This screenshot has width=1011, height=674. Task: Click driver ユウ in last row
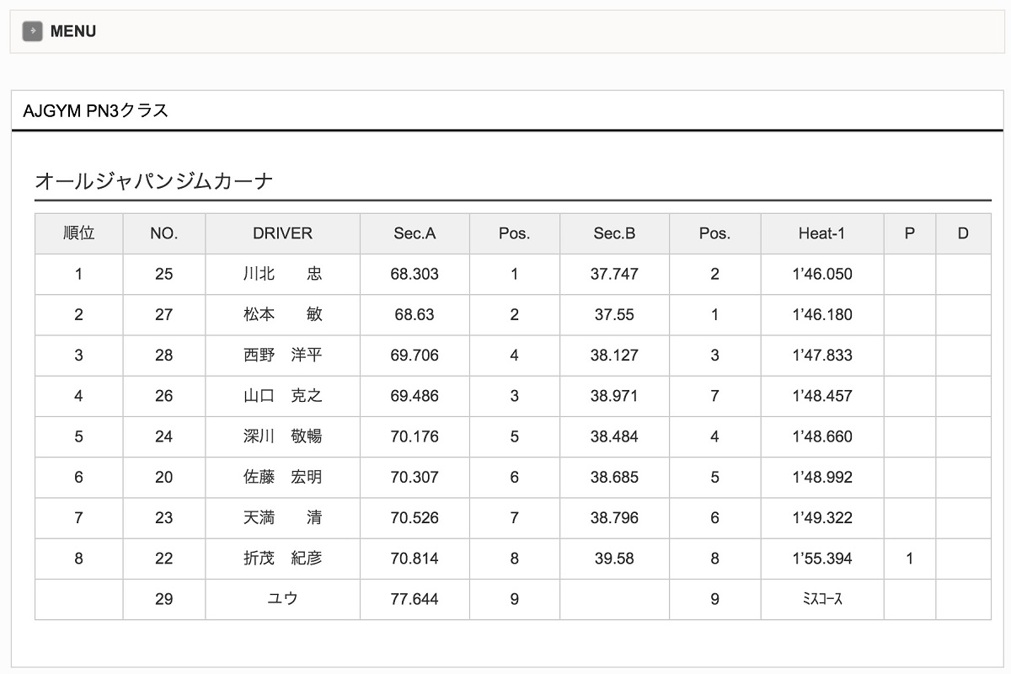pos(282,599)
